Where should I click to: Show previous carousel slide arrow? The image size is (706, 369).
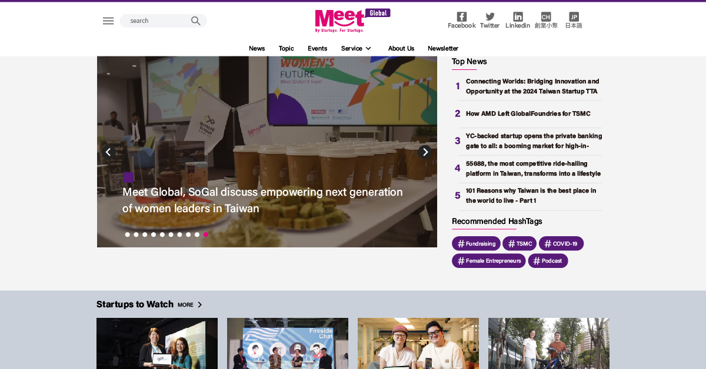[x=108, y=152]
